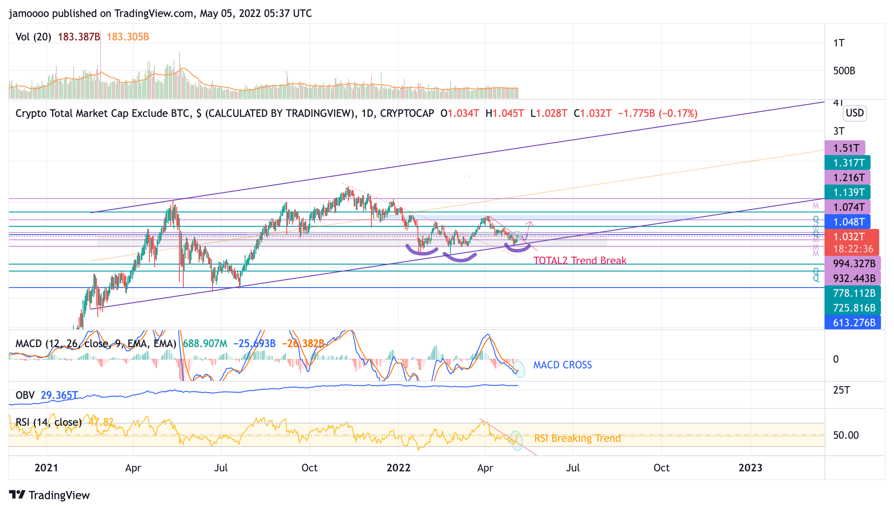
Task: Click the Oct label before 2023
Action: (x=662, y=468)
